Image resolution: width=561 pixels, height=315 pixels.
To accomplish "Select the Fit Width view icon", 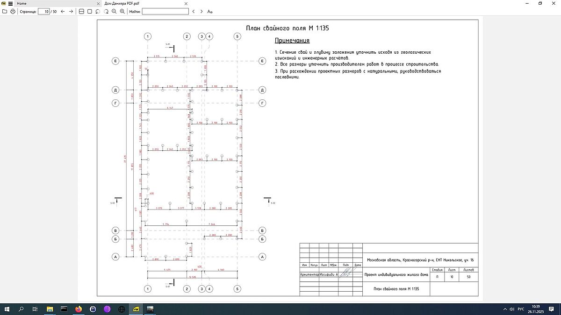I will pos(81,11).
